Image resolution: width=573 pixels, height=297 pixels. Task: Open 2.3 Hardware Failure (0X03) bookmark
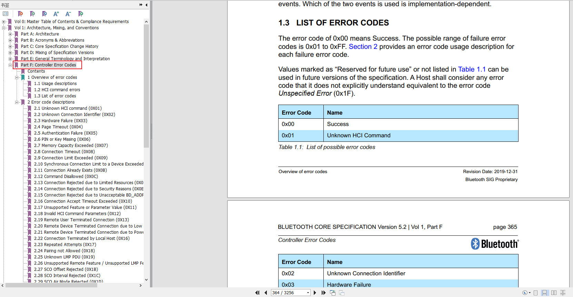coord(61,121)
